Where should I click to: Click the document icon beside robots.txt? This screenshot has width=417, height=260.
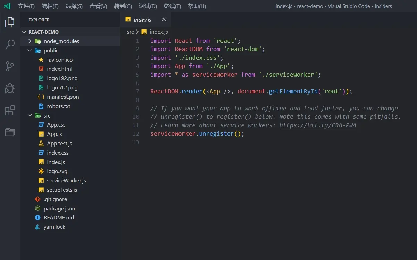[41, 106]
